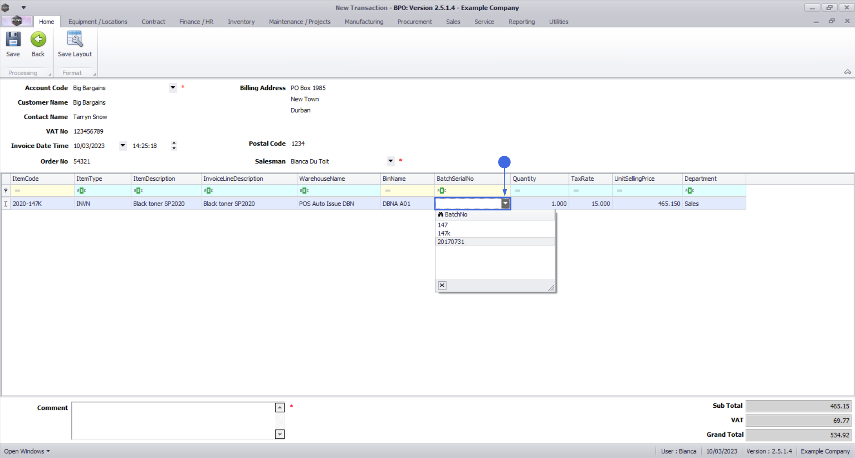Screen dimensions: 855x458
Task: Click the DBNA A01 bin cell
Action: pyautogui.click(x=407, y=203)
